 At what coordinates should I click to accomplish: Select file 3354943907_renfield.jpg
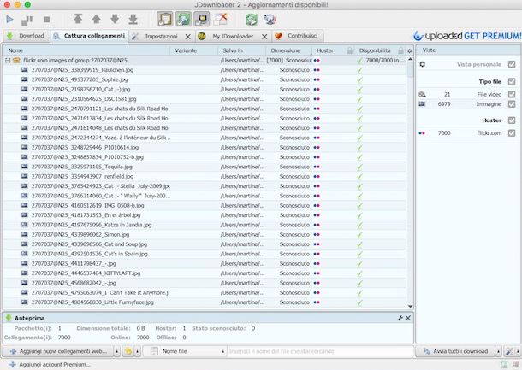point(82,176)
